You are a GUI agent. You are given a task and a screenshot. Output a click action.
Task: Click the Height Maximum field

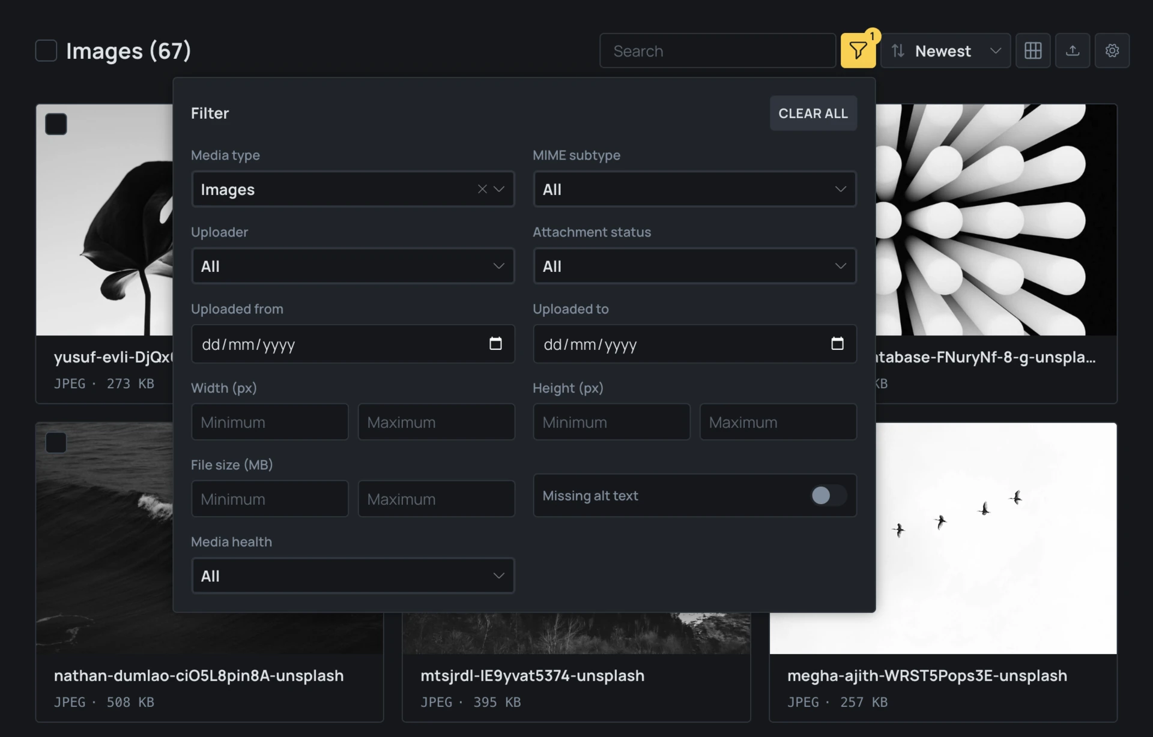[x=778, y=422]
